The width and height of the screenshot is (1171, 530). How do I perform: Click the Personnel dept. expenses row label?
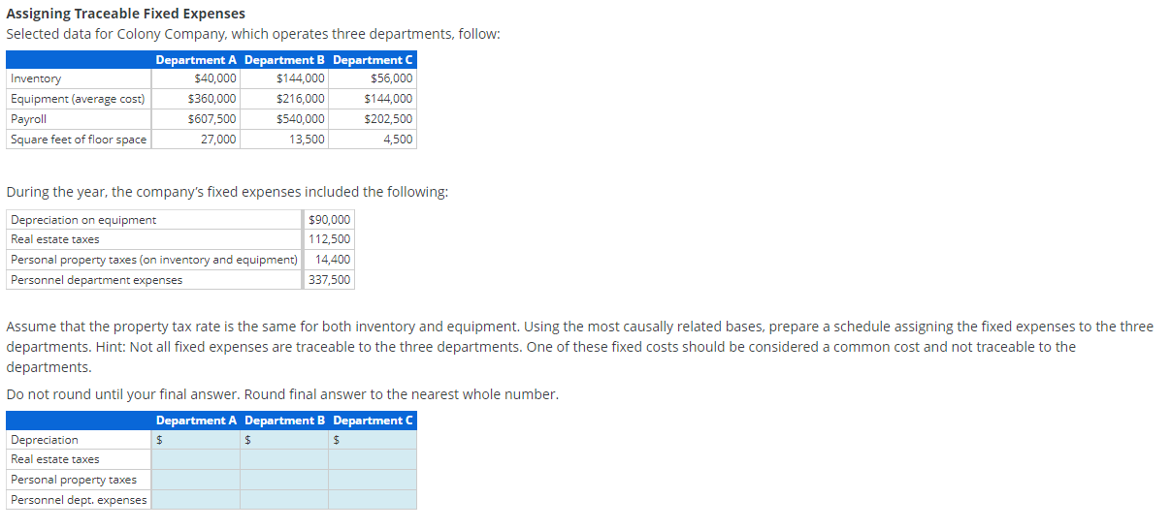coord(79,500)
